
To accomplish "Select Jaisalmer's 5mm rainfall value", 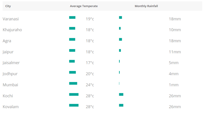I will click(x=173, y=63).
